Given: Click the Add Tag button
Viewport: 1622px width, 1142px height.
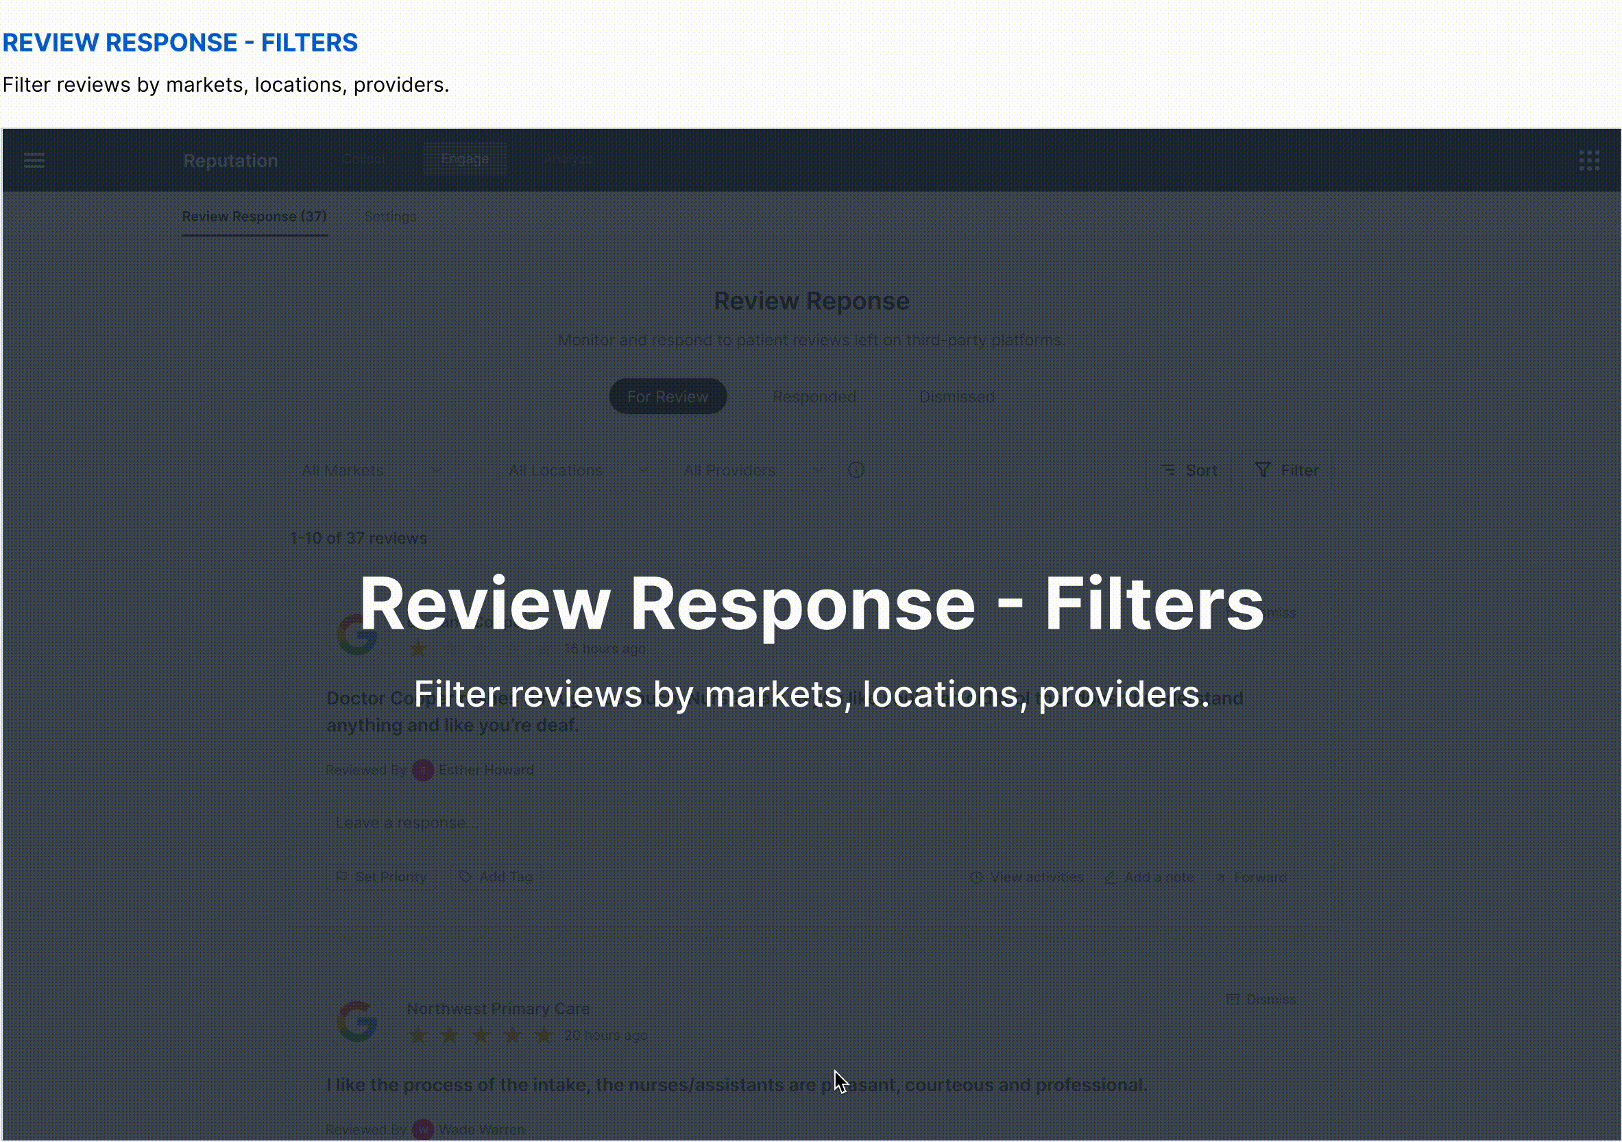Looking at the screenshot, I should point(496,878).
